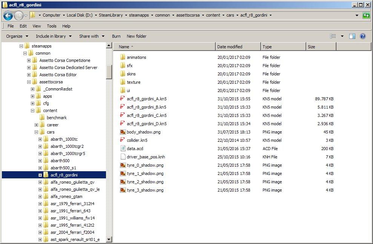Select the acfl_r8_gordini_D.kn5 file icon
373x244 pixels.
tap(123, 124)
